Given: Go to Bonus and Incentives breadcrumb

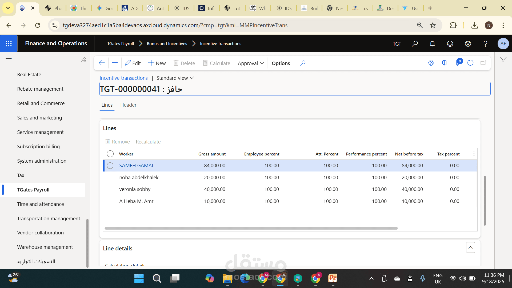Looking at the screenshot, I should (x=167, y=43).
